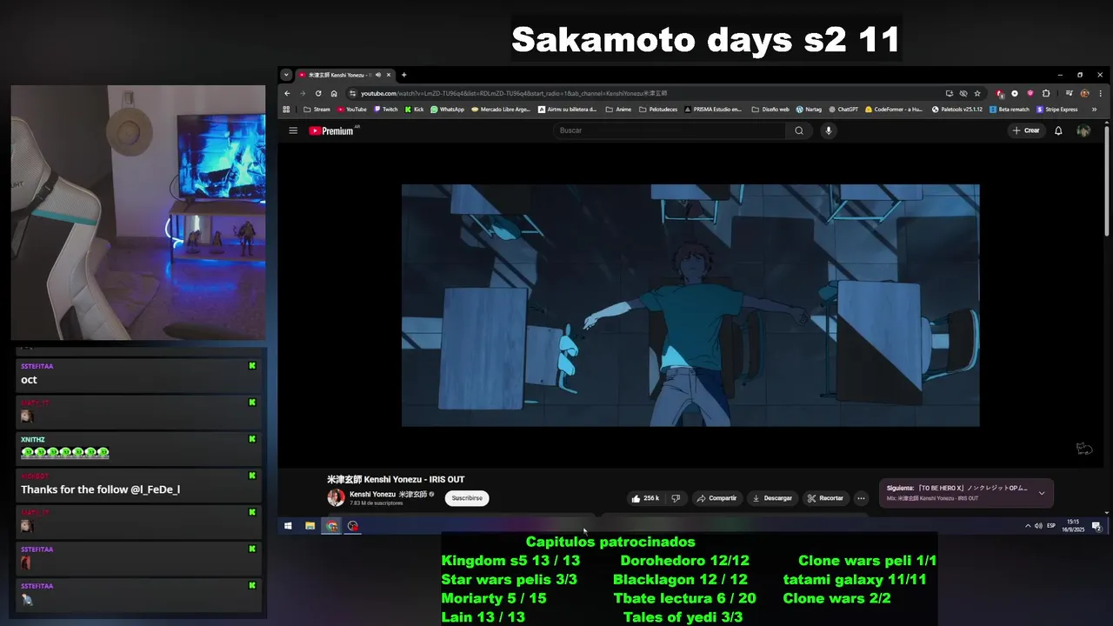Click the browser address bar URL
This screenshot has height=626, width=1113.
coord(514,93)
